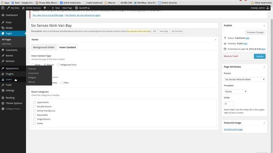Open the Dashboard menu icon

(3, 15)
